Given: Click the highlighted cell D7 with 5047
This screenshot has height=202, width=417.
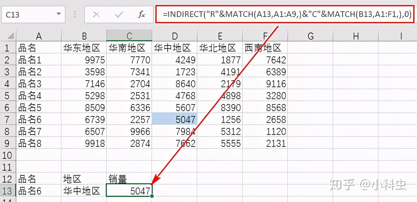Looking at the screenshot, I should 175,119.
